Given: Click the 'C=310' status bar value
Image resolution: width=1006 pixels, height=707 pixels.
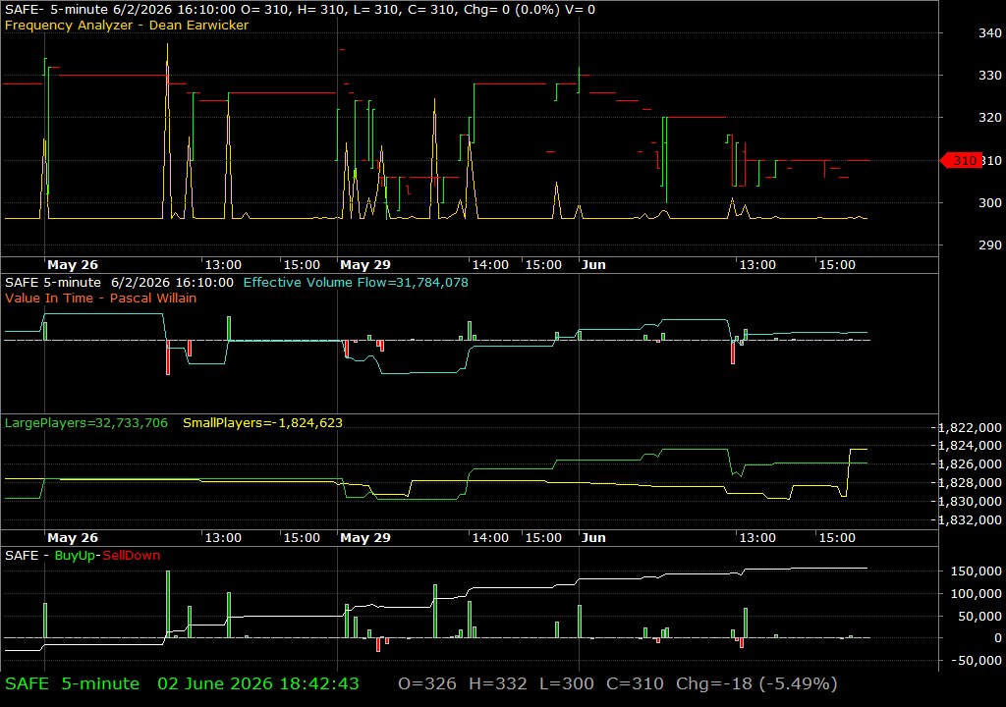Looking at the screenshot, I should [636, 683].
